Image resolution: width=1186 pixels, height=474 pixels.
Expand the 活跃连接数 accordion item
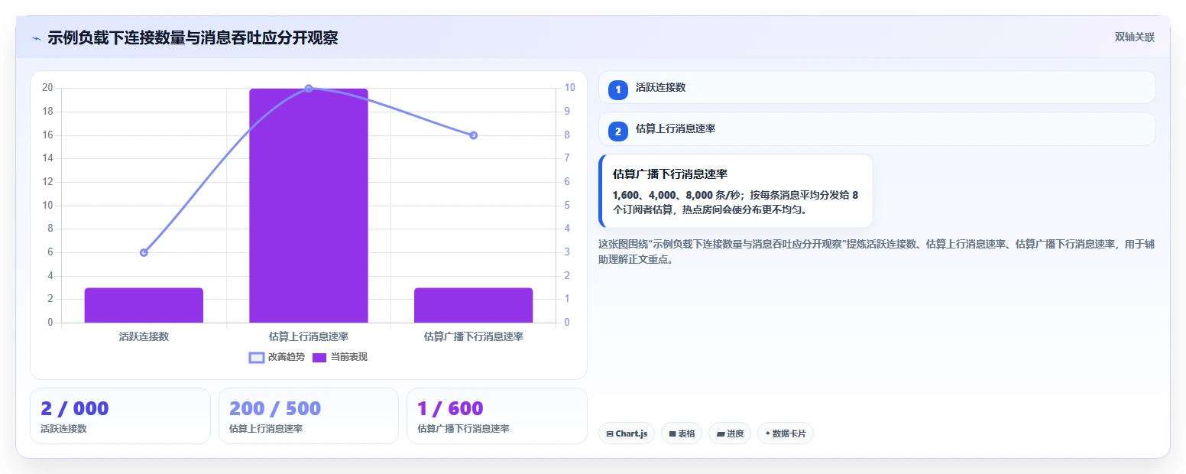[x=877, y=87]
